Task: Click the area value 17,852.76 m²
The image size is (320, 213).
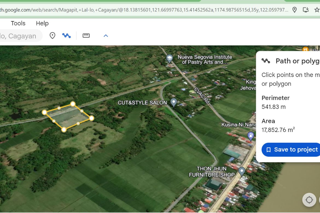Action: pos(278,130)
